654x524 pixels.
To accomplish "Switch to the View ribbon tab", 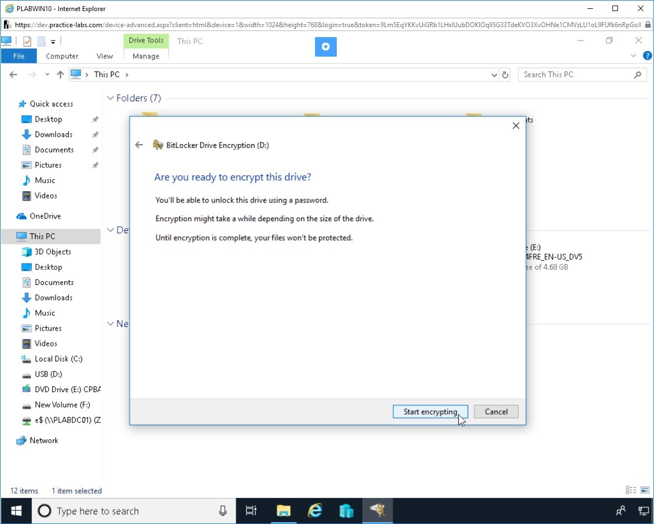I will (105, 56).
